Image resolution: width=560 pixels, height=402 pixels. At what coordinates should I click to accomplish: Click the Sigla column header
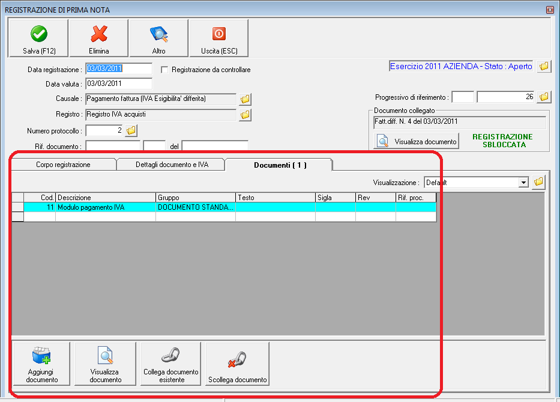(x=336, y=198)
